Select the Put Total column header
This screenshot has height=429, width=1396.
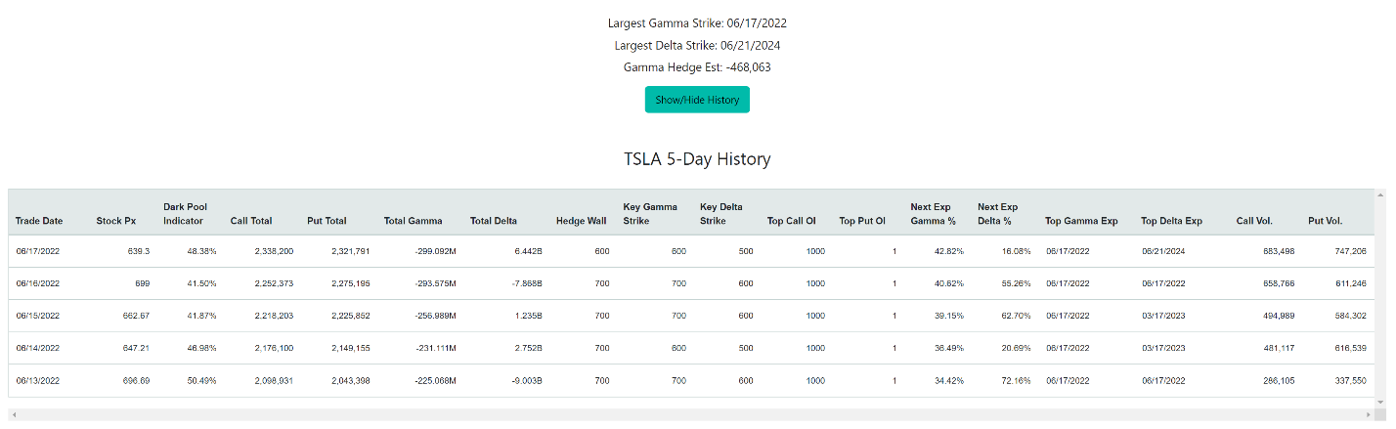(327, 221)
